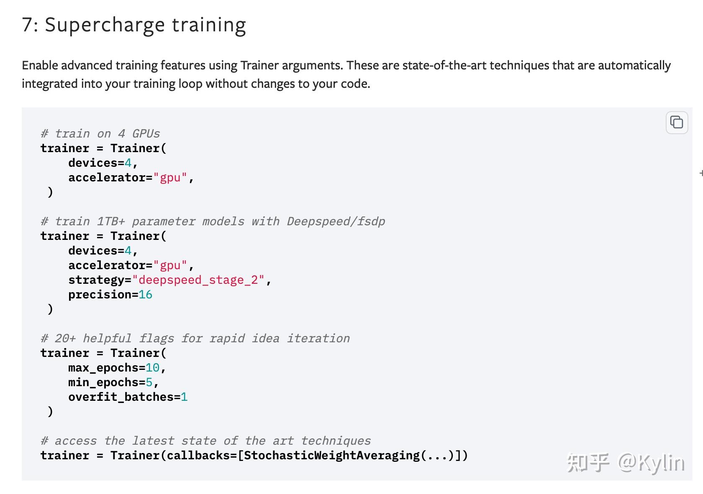Click the first "trainer = Trainer(" line
The image size is (703, 494).
(103, 148)
